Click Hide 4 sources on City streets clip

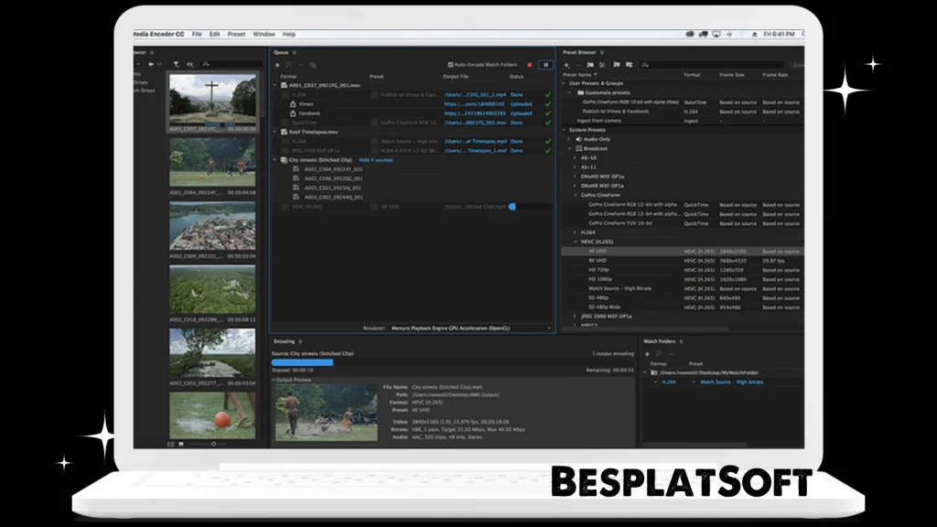pyautogui.click(x=374, y=160)
